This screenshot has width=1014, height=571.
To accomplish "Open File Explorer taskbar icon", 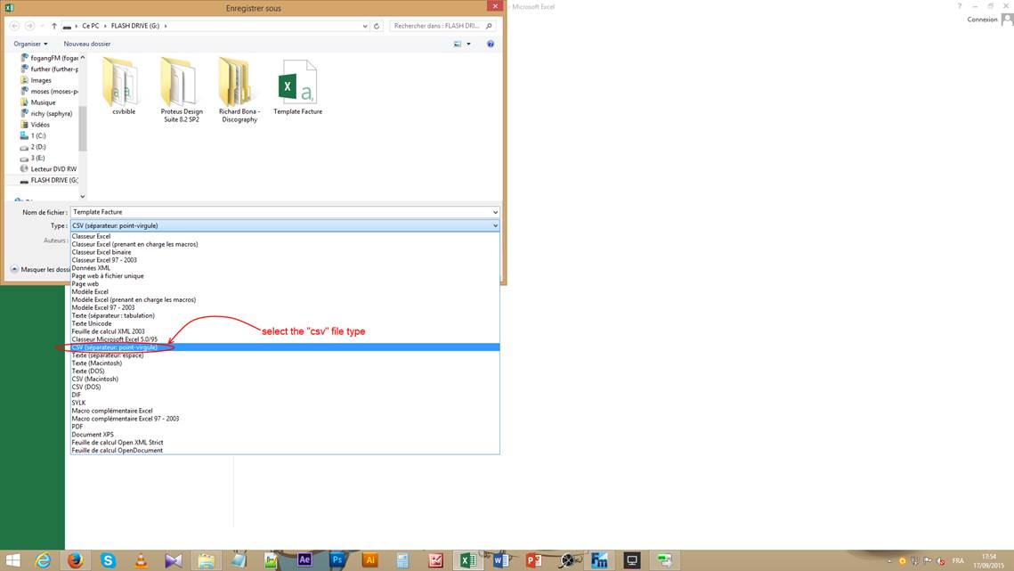I will (x=207, y=560).
